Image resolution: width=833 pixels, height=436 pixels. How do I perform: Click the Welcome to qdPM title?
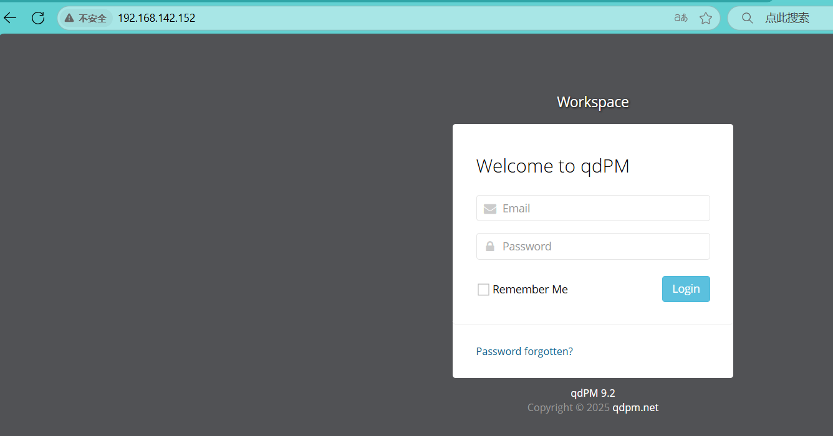(x=552, y=166)
